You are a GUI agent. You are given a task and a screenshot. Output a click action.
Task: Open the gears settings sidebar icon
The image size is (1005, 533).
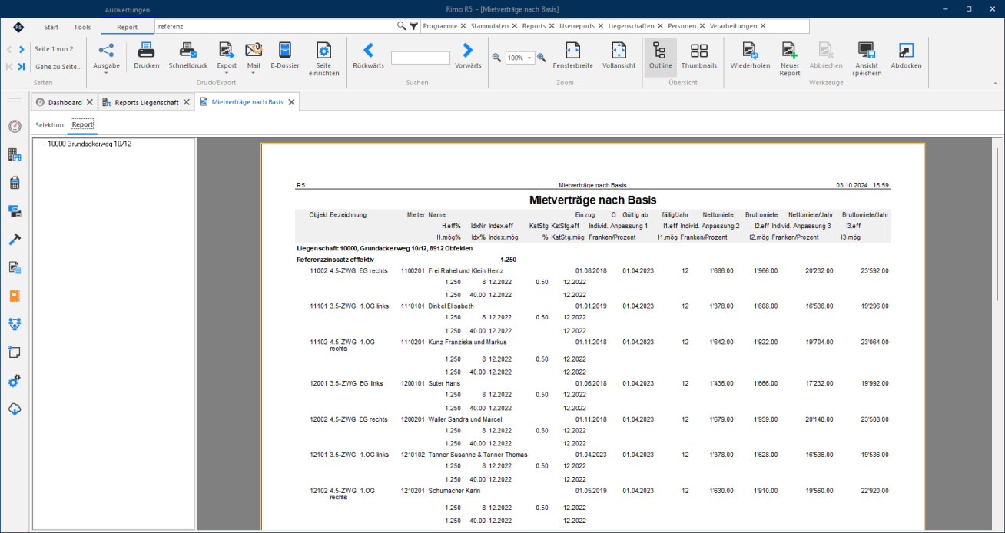coord(15,381)
